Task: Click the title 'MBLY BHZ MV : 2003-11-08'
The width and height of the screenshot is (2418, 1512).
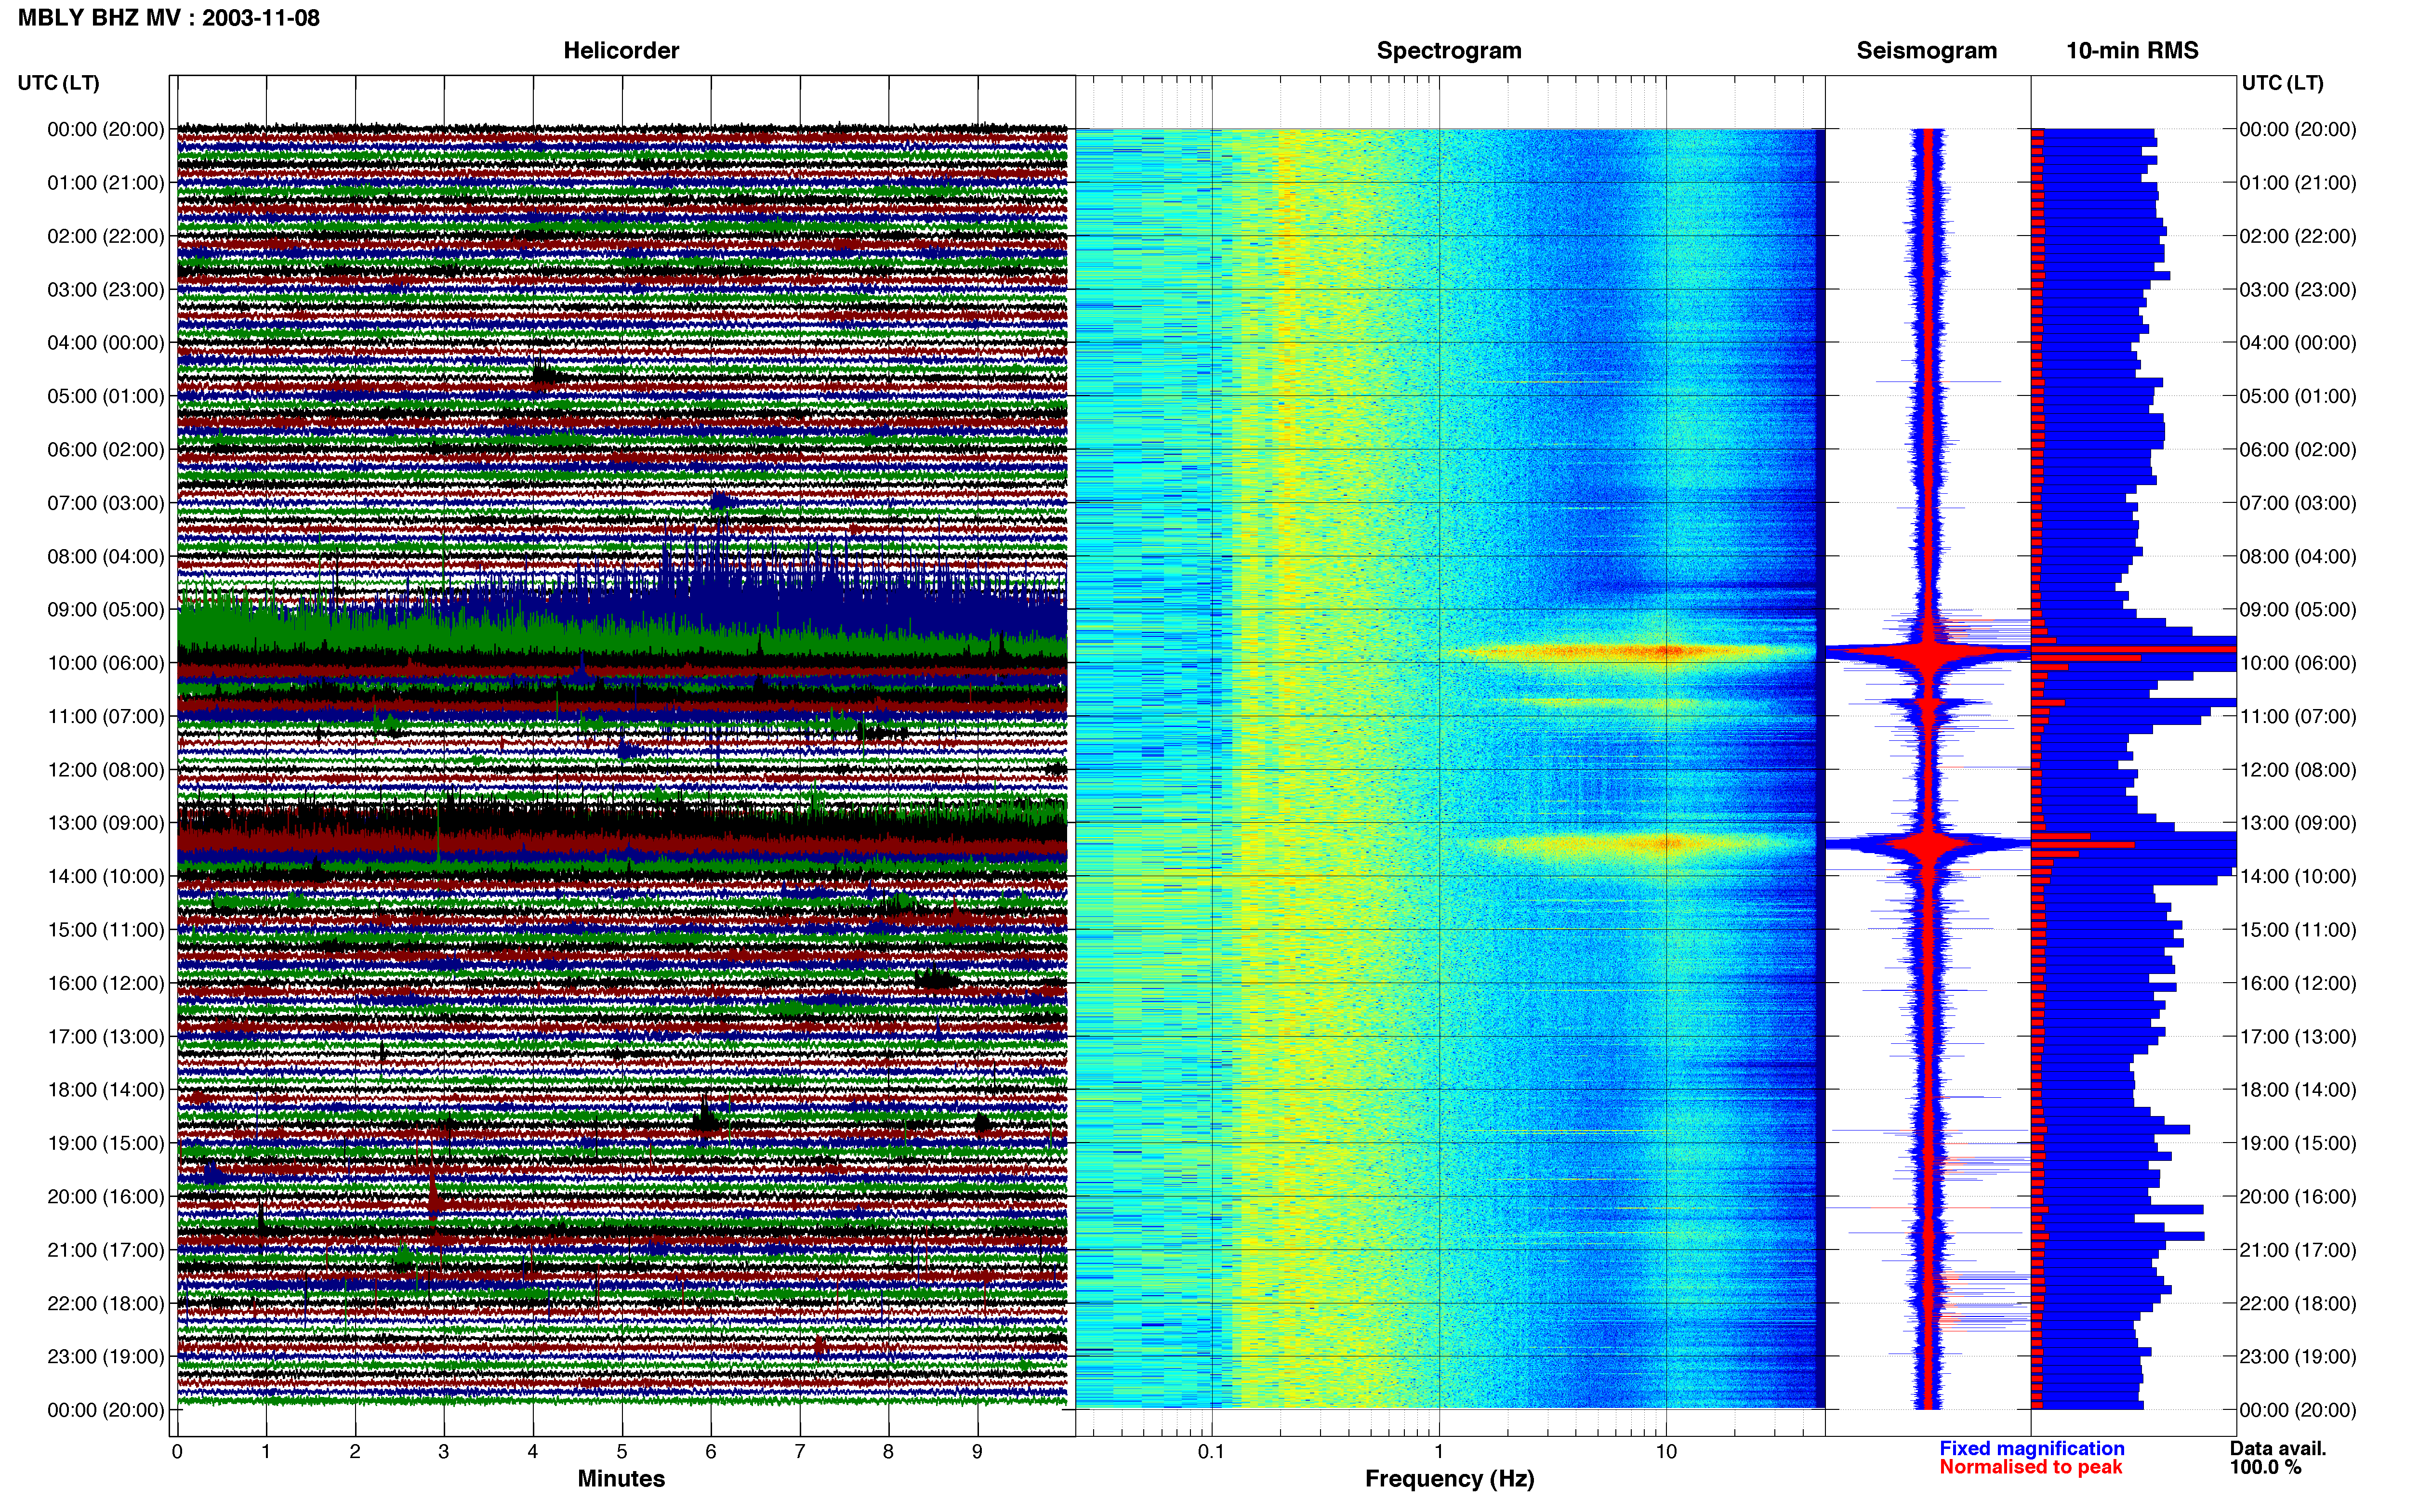Action: [169, 18]
